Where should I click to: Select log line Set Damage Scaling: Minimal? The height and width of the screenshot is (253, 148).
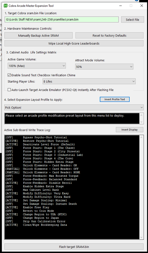click(x=36, y=201)
